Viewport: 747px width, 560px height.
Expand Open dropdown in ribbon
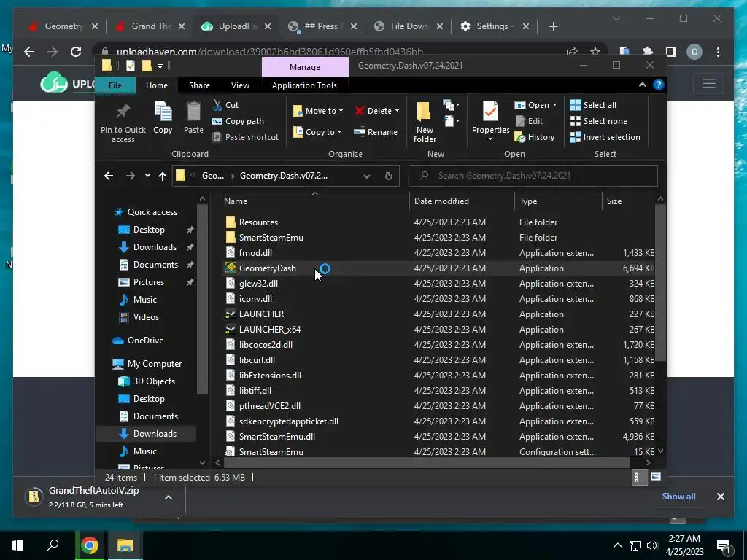554,105
